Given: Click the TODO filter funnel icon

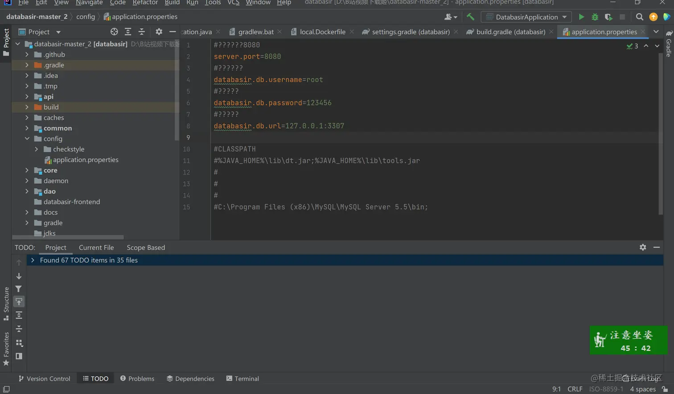Looking at the screenshot, I should coord(19,289).
